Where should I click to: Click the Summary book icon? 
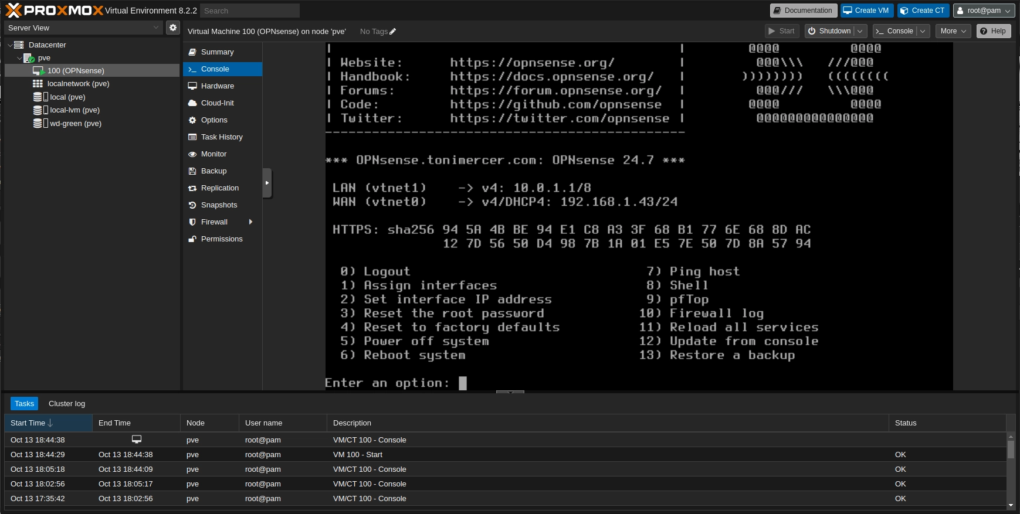coord(192,52)
